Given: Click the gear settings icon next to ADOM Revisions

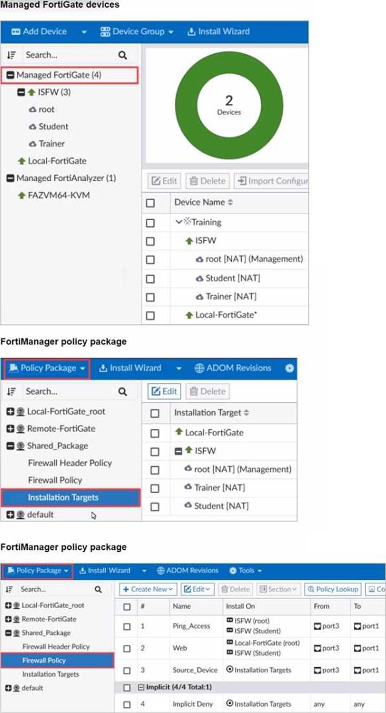Looking at the screenshot, I should pyautogui.click(x=289, y=368).
